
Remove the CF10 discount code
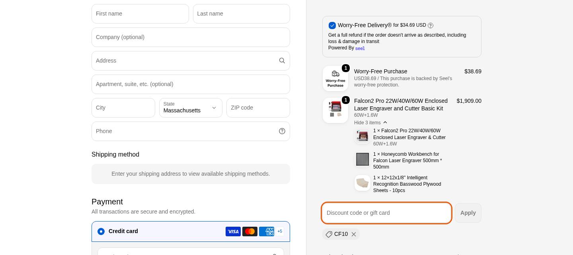point(354,234)
